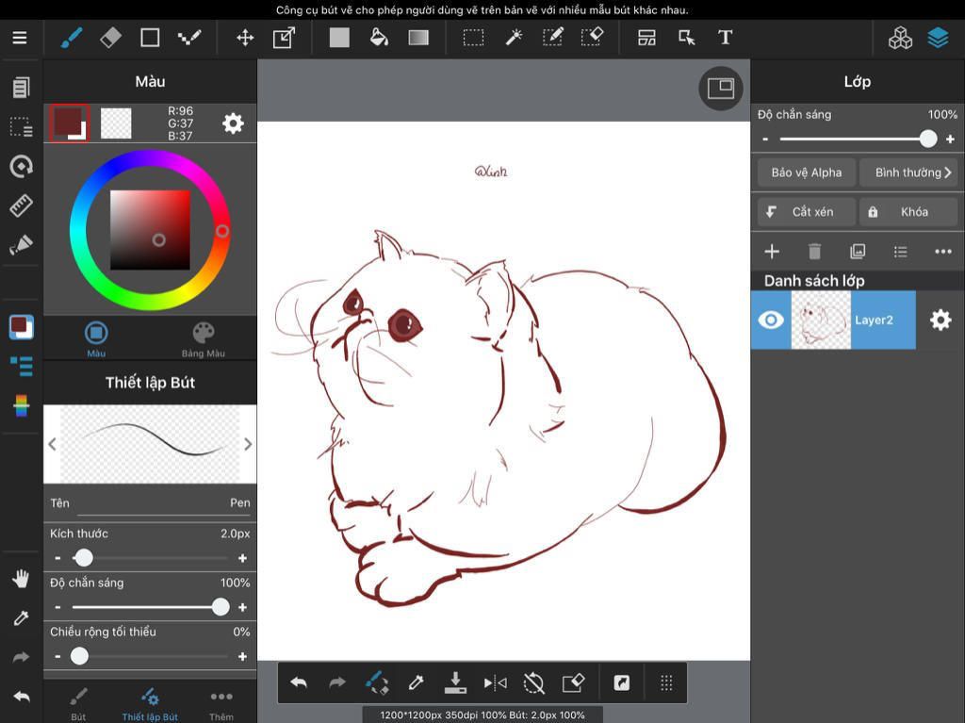Select the Move tool
Screen dimensions: 965x723
pos(245,38)
